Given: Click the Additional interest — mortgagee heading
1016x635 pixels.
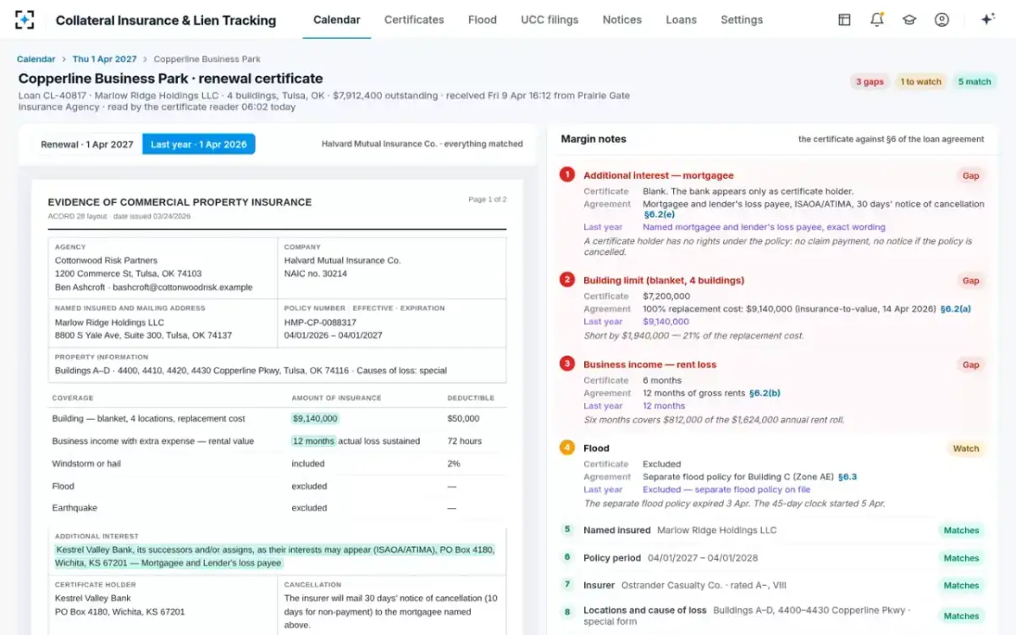Looking at the screenshot, I should coord(658,175).
